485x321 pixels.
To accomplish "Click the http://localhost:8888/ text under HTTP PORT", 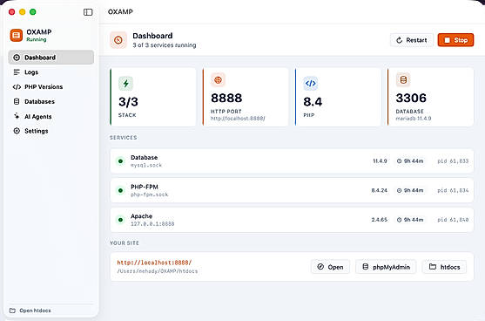I will (x=238, y=119).
